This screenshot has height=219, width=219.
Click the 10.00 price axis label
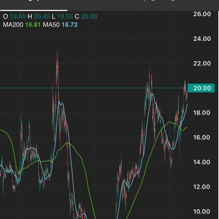coord(201,212)
